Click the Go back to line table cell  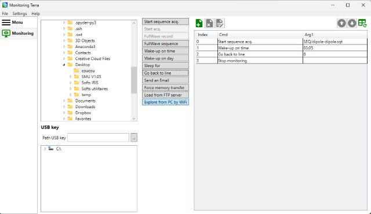coord(260,54)
